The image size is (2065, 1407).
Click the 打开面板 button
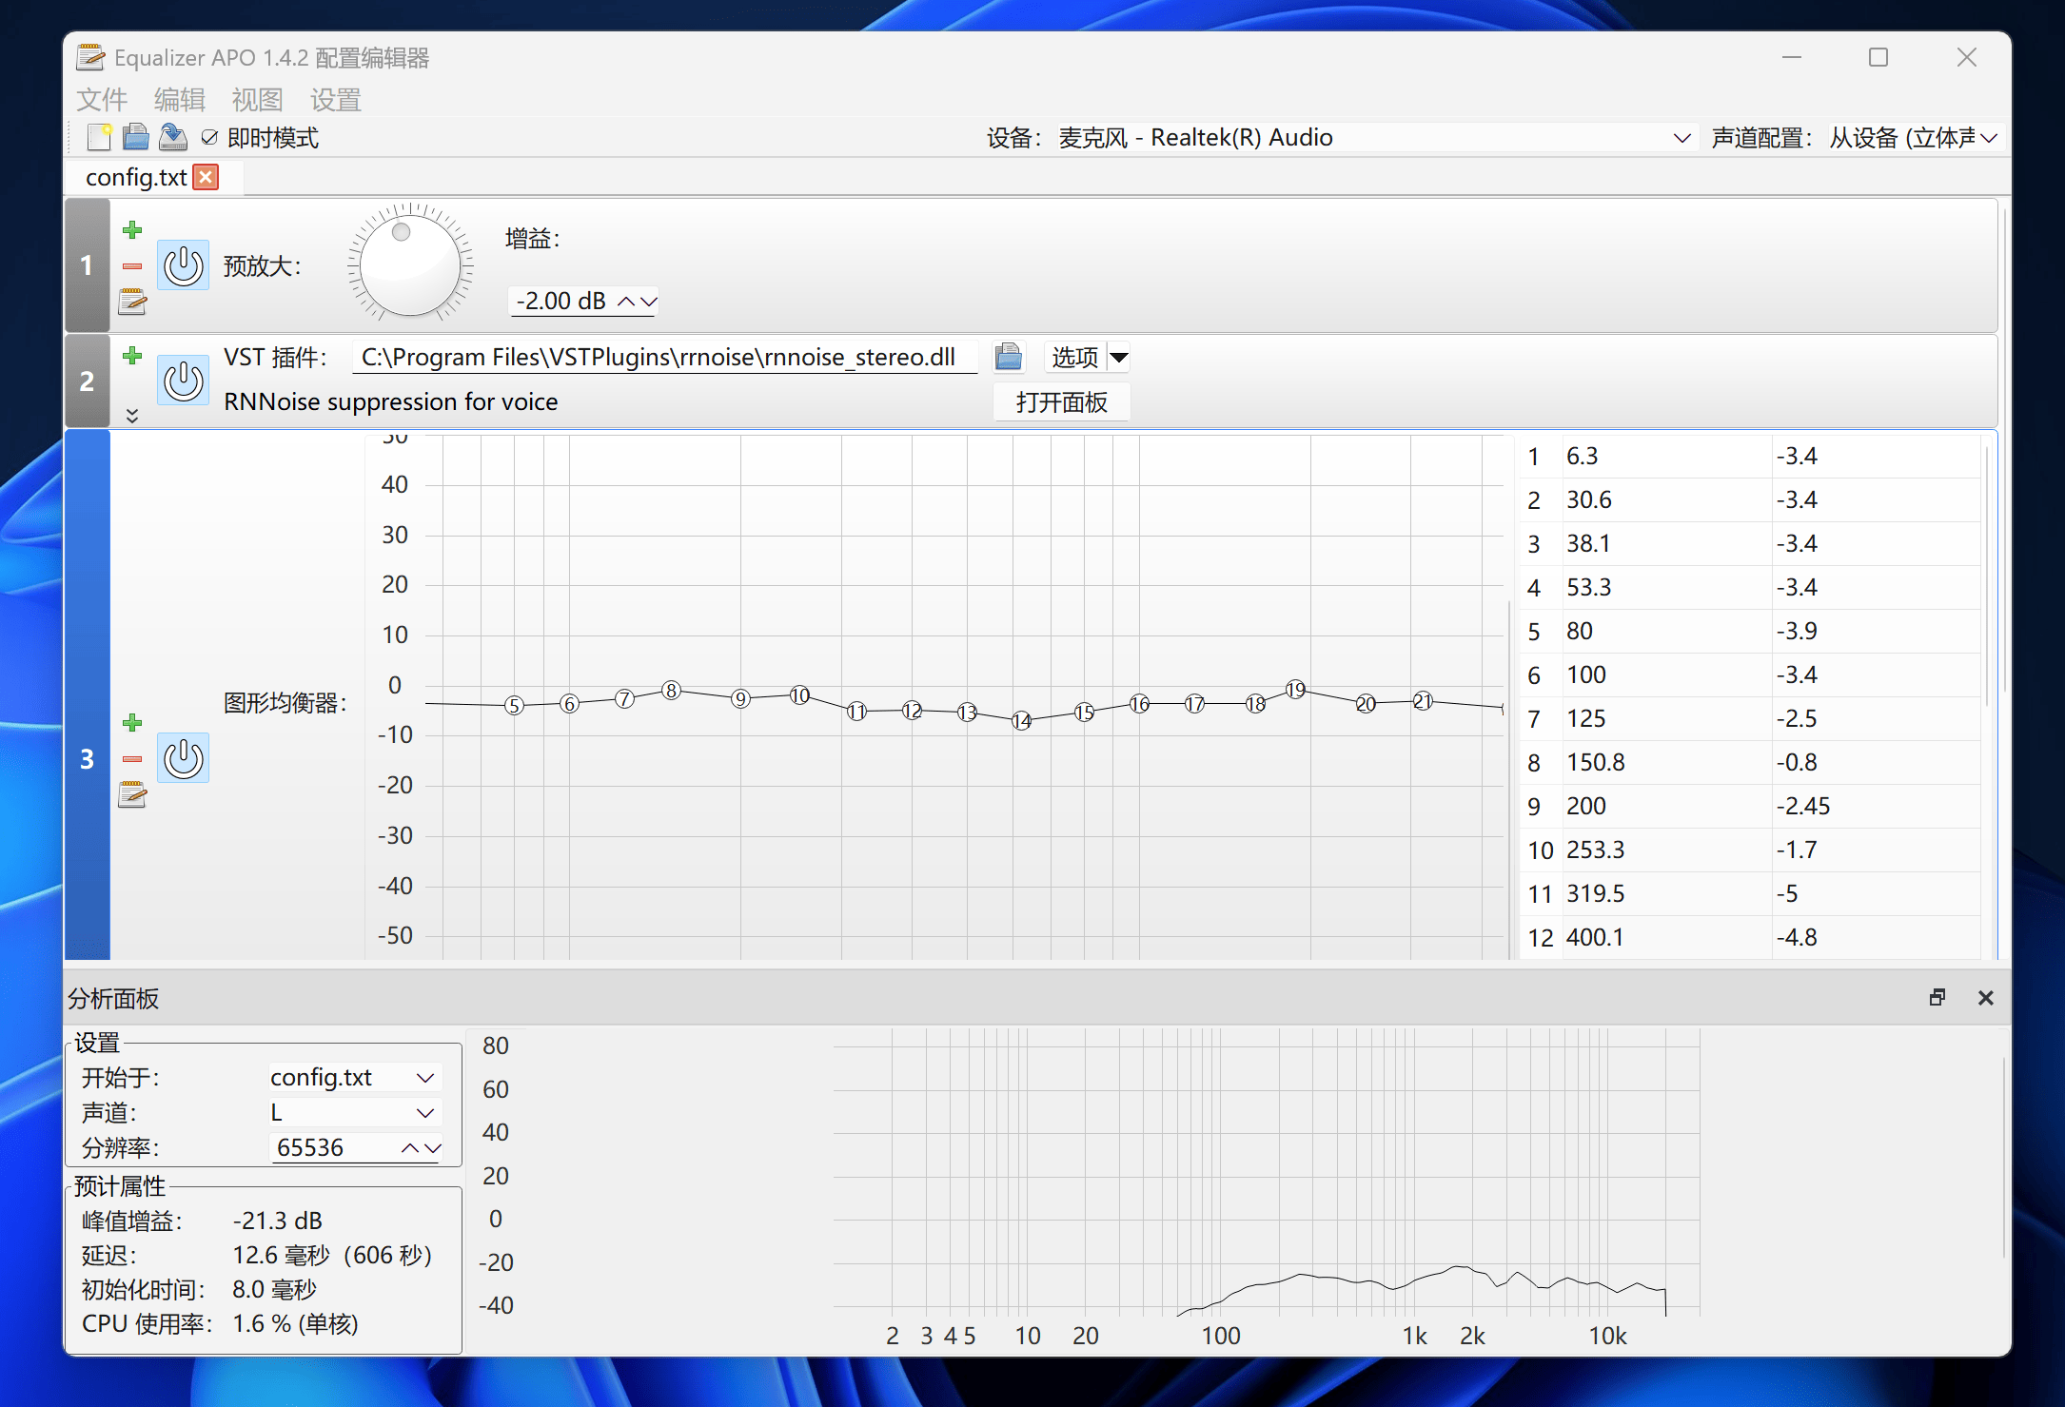coord(1061,402)
